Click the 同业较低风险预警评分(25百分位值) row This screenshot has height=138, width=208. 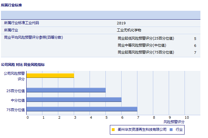coord(146,39)
